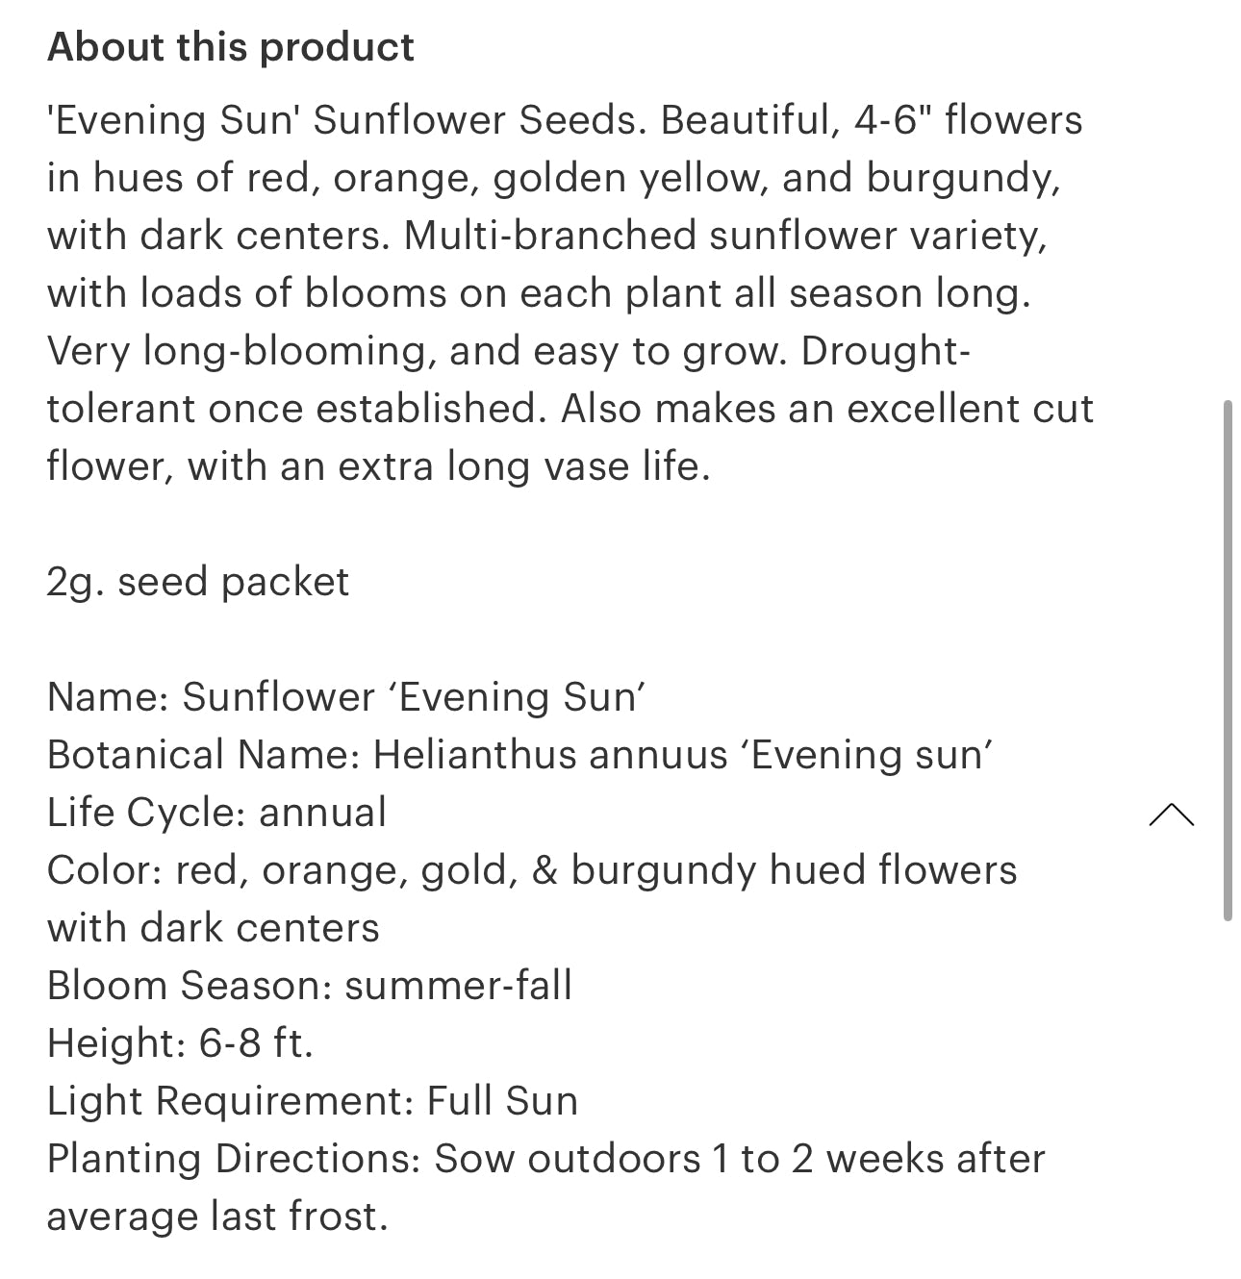
Task: Click the "2g. seed packet" text
Action: (197, 582)
